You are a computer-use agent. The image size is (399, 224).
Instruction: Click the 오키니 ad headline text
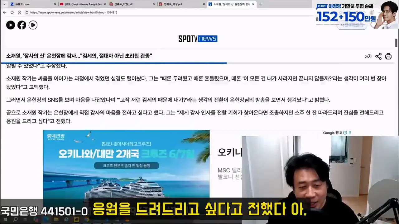click(x=230, y=152)
